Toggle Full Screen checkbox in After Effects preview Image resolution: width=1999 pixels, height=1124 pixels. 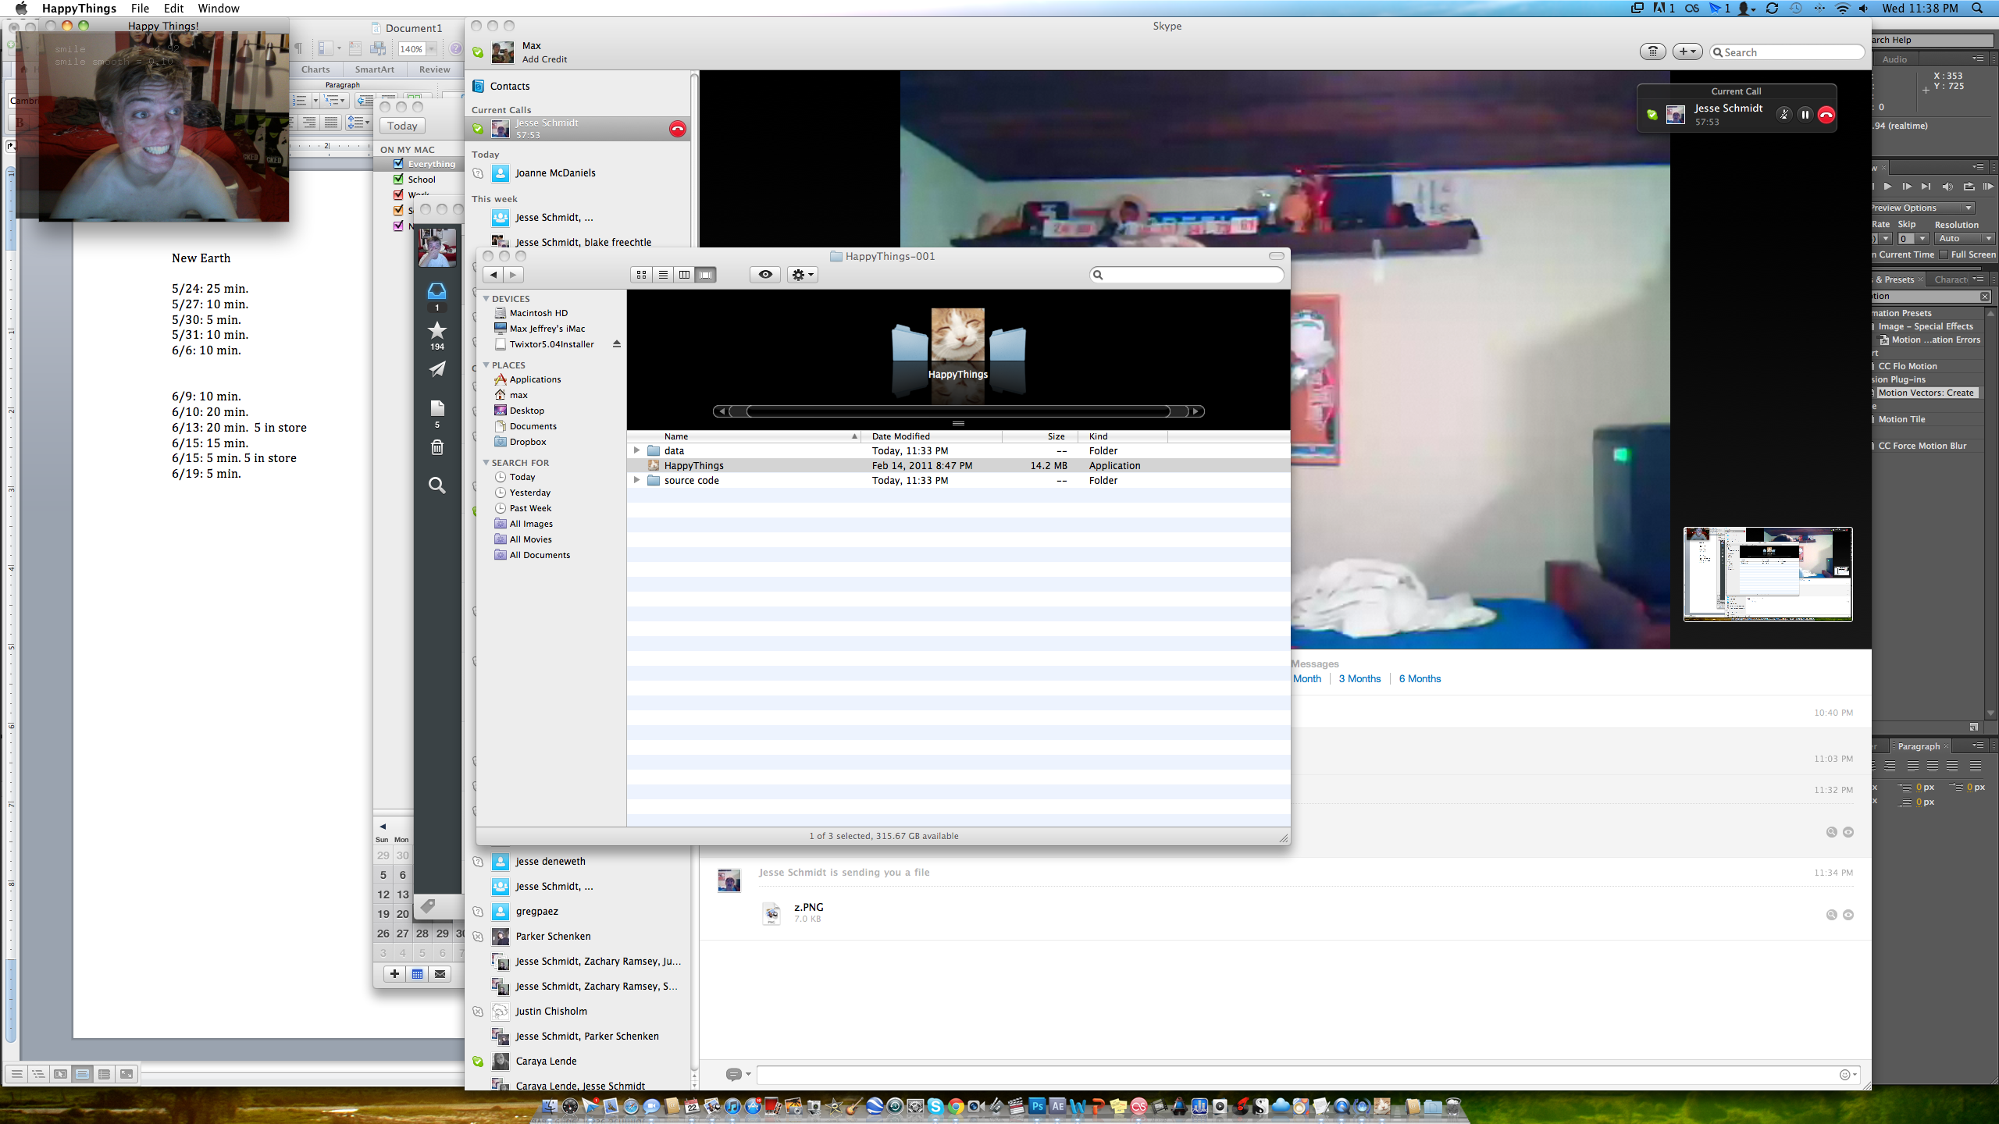[1944, 254]
